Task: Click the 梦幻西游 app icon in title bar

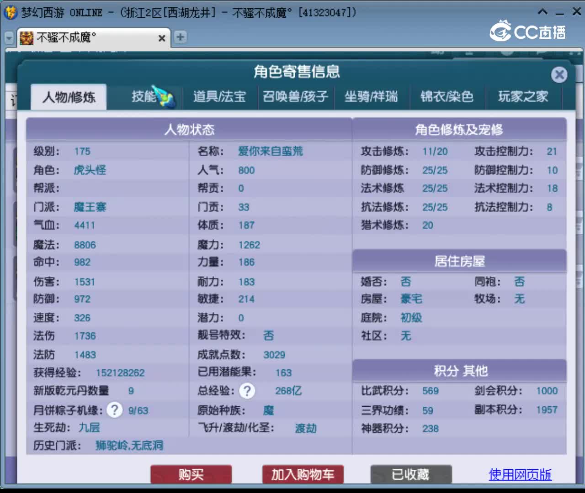Action: click(10, 12)
